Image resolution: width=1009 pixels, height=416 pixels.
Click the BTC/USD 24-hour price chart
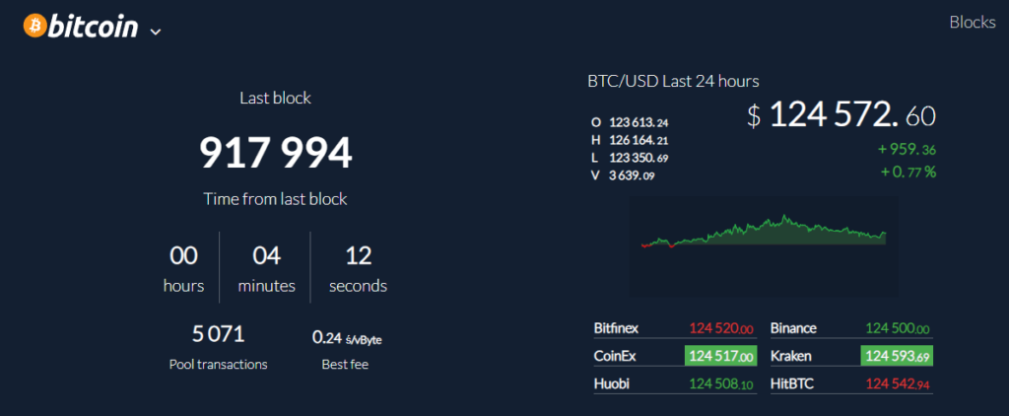click(764, 233)
